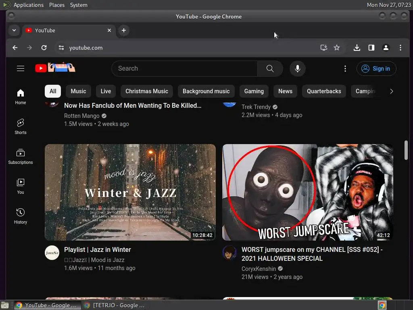This screenshot has width=413, height=310.
Task: Open Subscriptions in the sidebar
Action: pyautogui.click(x=21, y=157)
